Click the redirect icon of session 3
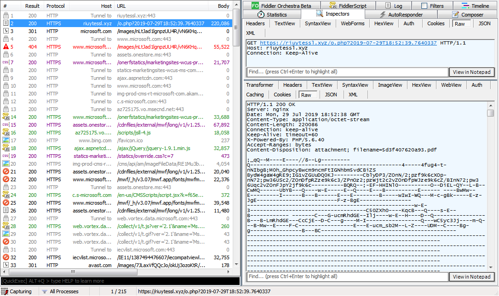 point(6,31)
